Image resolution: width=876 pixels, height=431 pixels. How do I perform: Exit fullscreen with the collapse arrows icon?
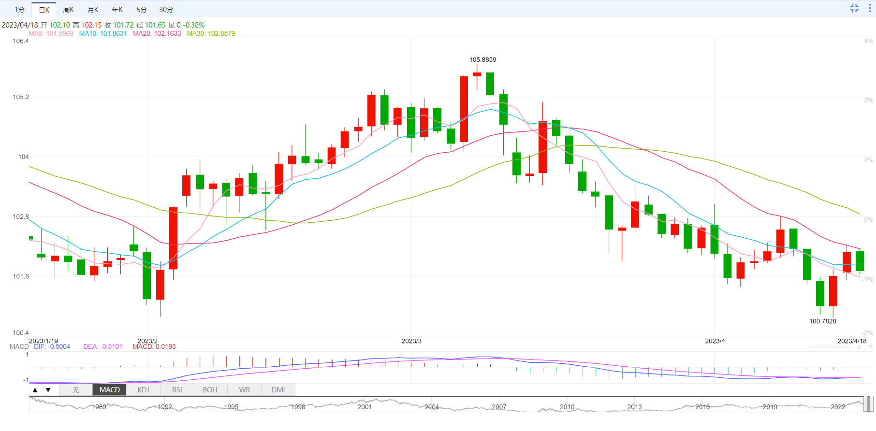point(854,8)
